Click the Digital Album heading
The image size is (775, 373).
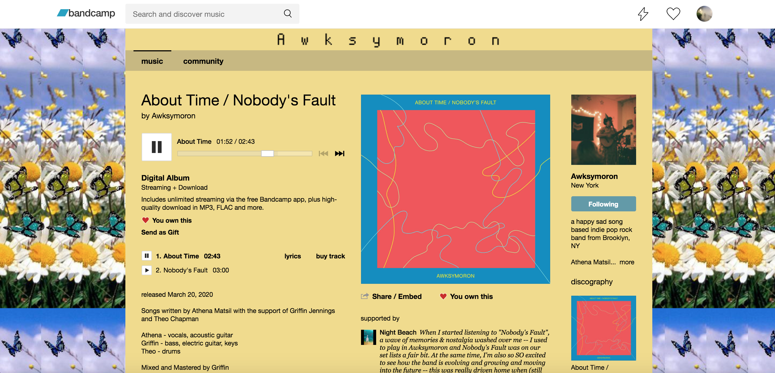(165, 178)
